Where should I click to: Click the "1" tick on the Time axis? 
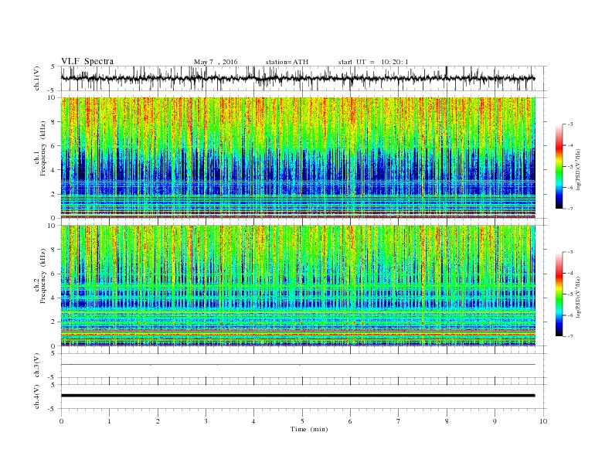point(109,421)
